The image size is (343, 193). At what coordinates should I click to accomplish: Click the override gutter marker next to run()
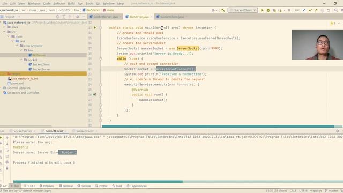(94, 95)
